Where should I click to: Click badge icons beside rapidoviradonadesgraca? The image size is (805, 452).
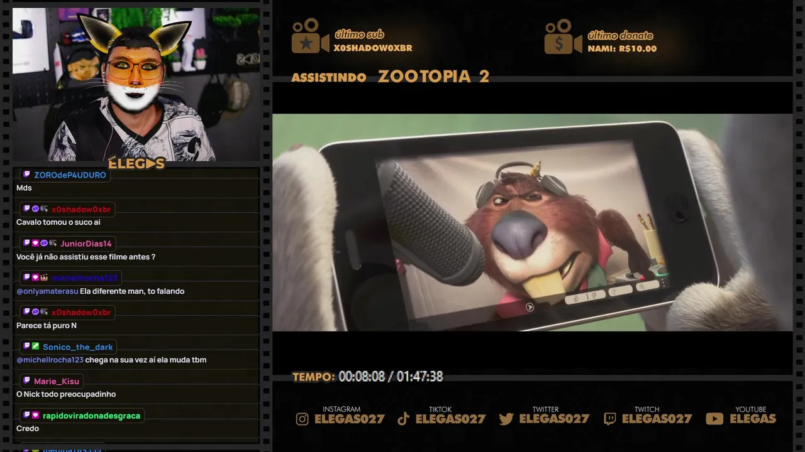click(x=31, y=416)
